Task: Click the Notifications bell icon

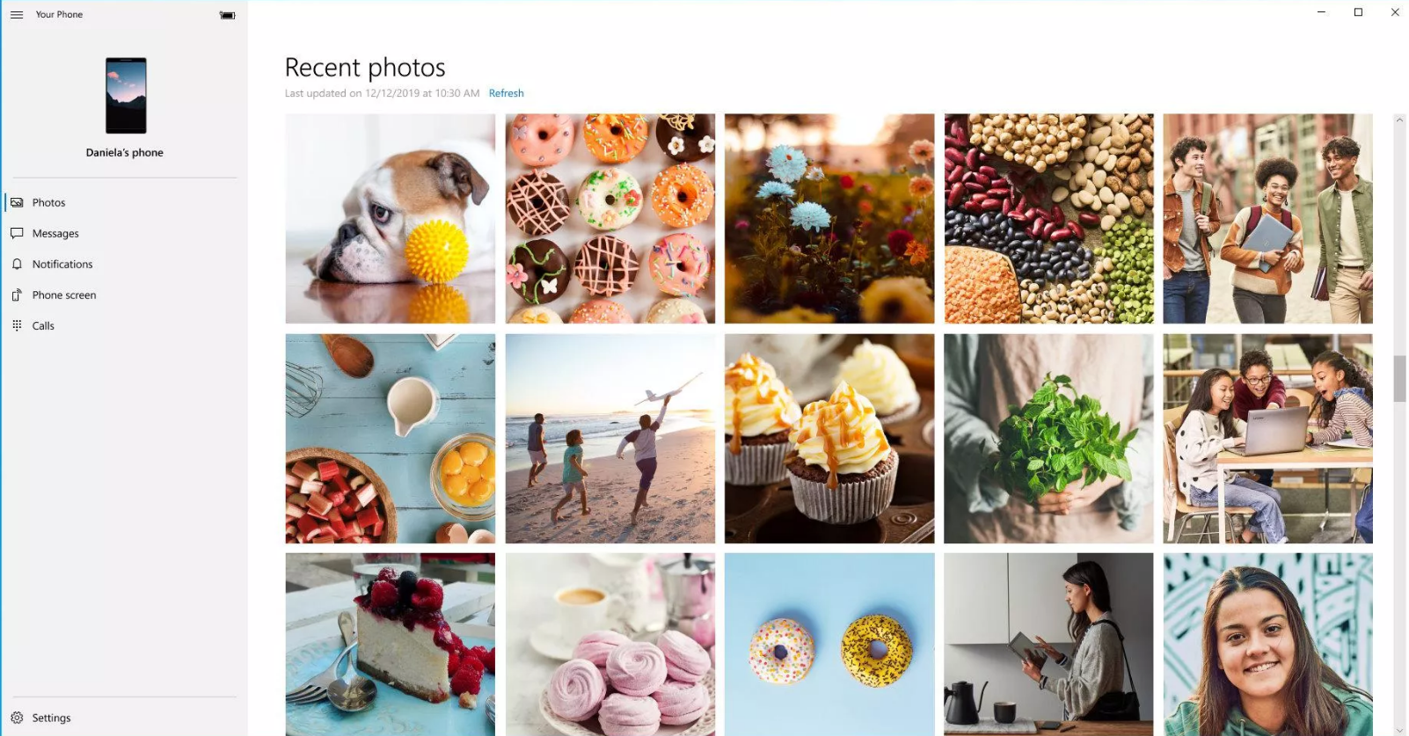Action: tap(17, 264)
